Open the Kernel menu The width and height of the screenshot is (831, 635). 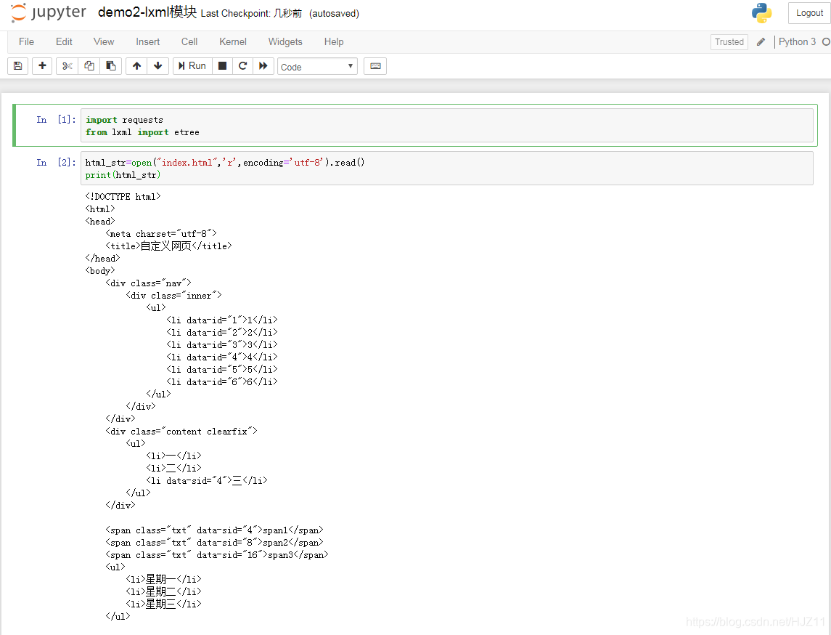click(x=233, y=42)
